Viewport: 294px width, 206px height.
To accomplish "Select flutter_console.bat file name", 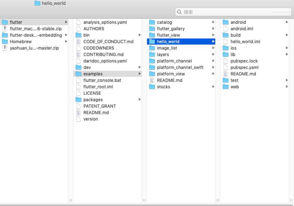I will [x=102, y=80].
